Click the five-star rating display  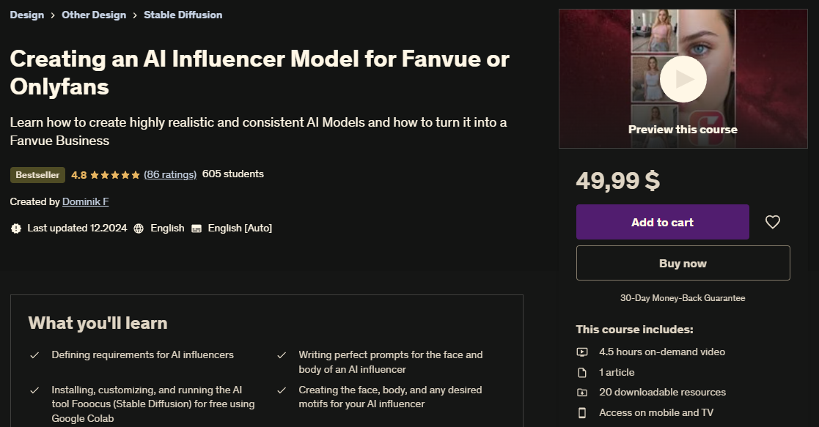click(x=115, y=175)
